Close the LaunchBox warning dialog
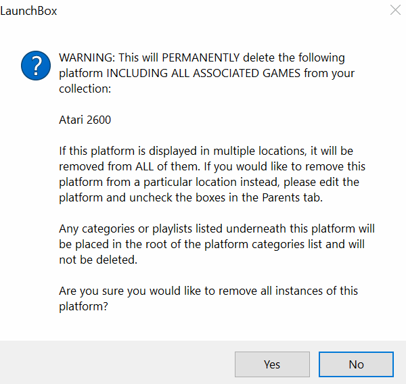406x384 pixels. [x=395, y=10]
